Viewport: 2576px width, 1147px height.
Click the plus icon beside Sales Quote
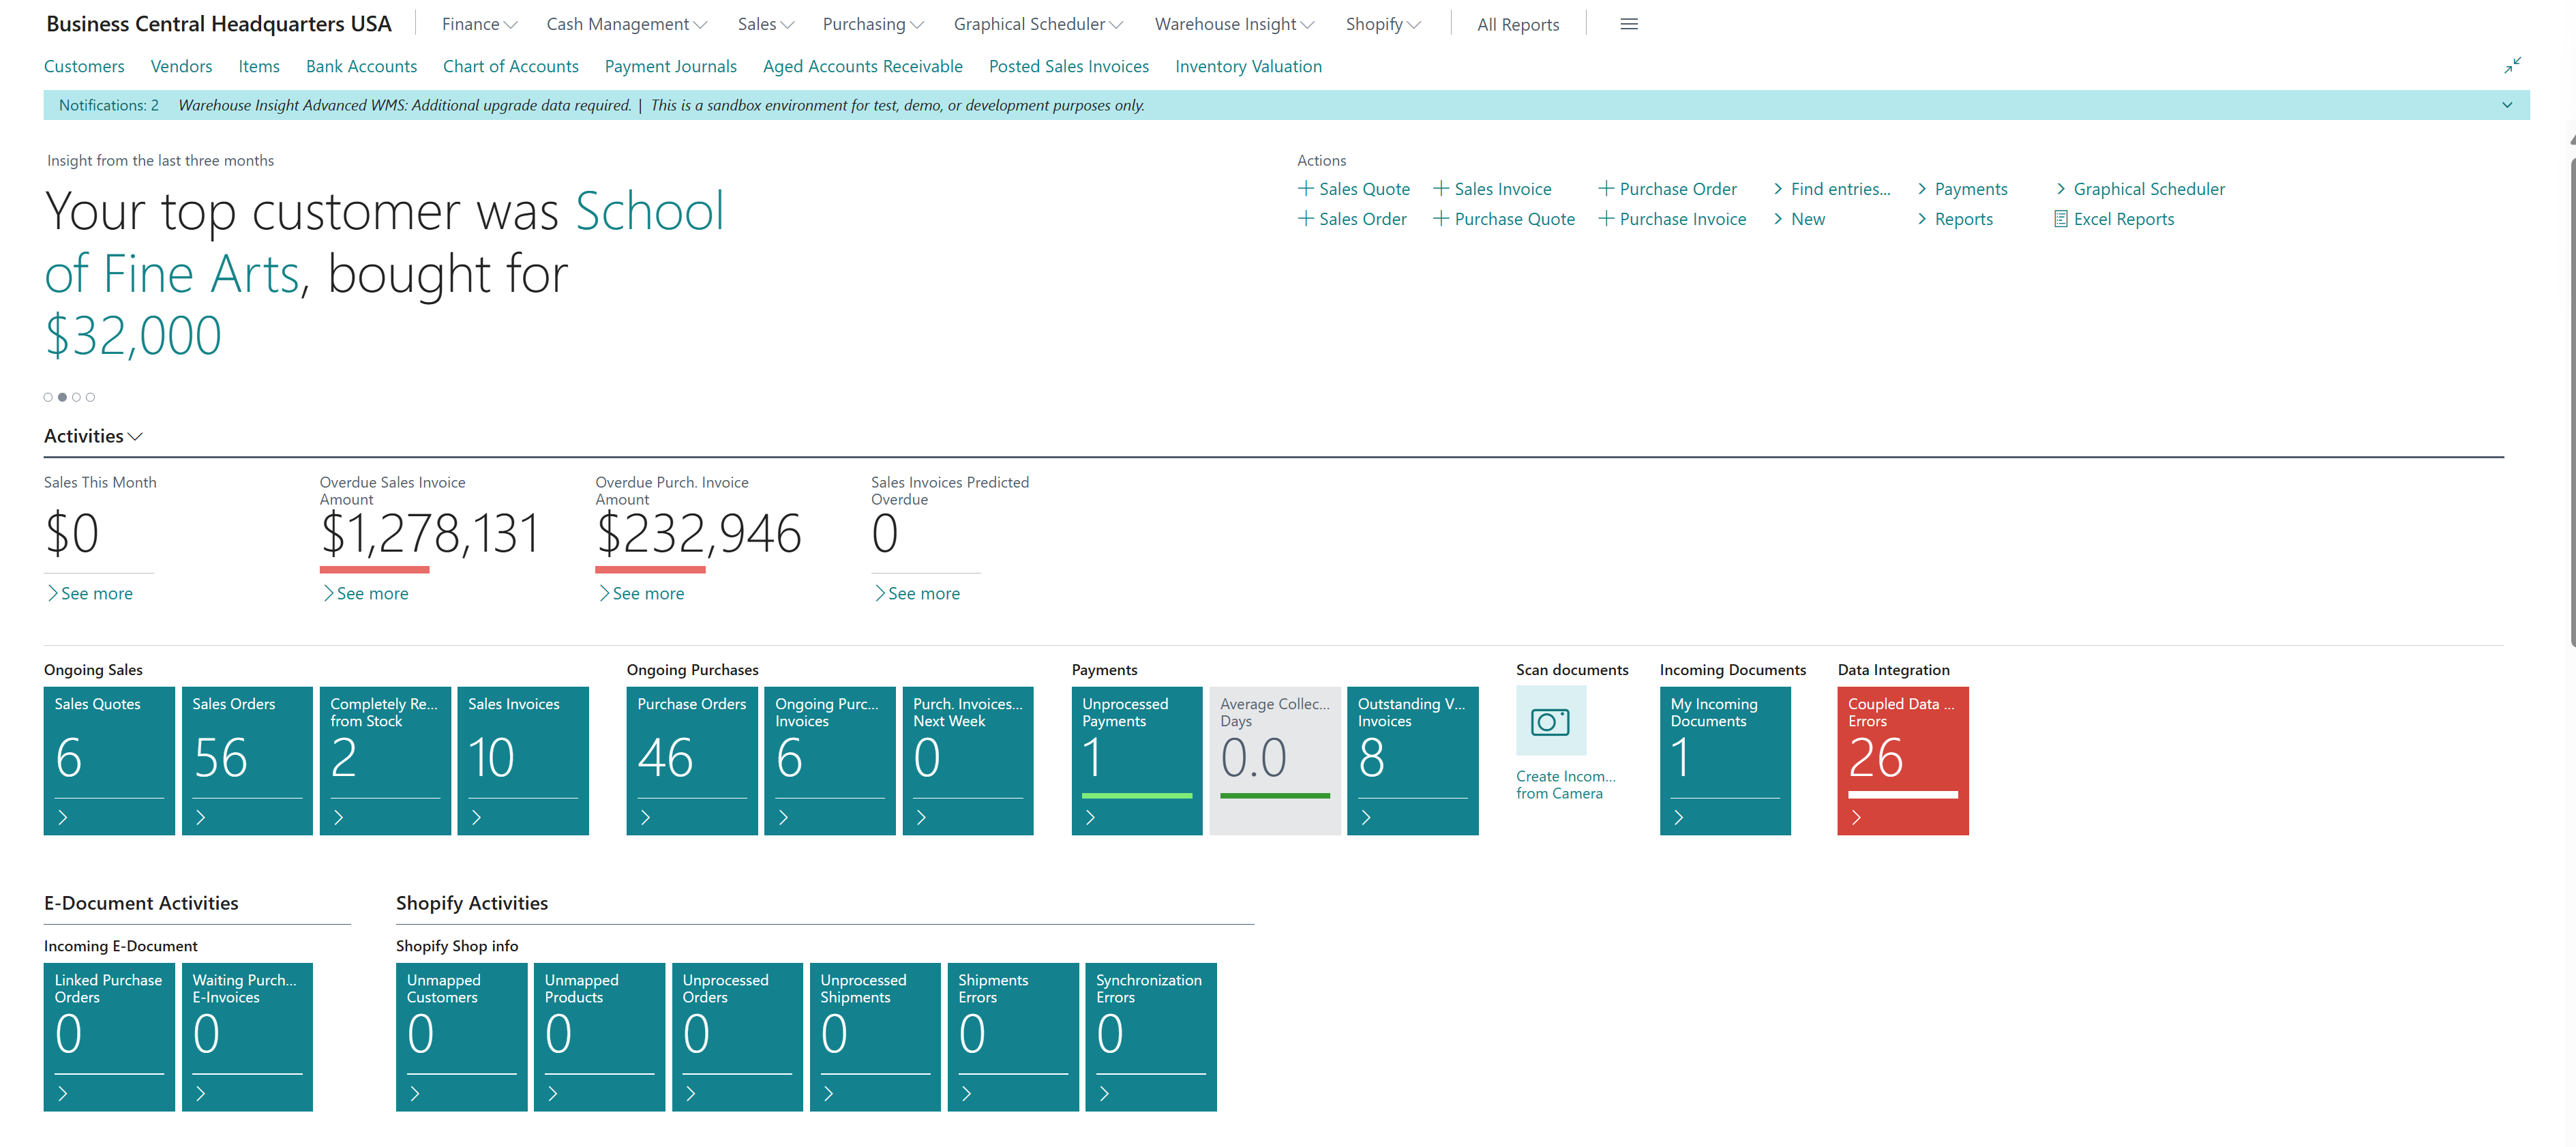[x=1305, y=188]
